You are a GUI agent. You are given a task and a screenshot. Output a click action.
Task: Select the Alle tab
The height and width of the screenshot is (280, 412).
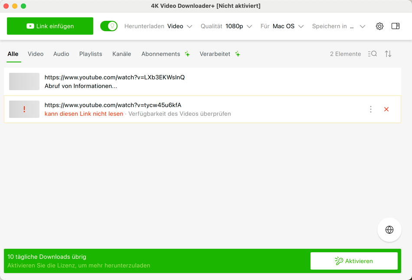[13, 54]
